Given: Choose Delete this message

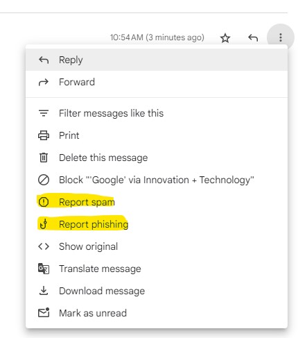Looking at the screenshot, I should 157,158.
